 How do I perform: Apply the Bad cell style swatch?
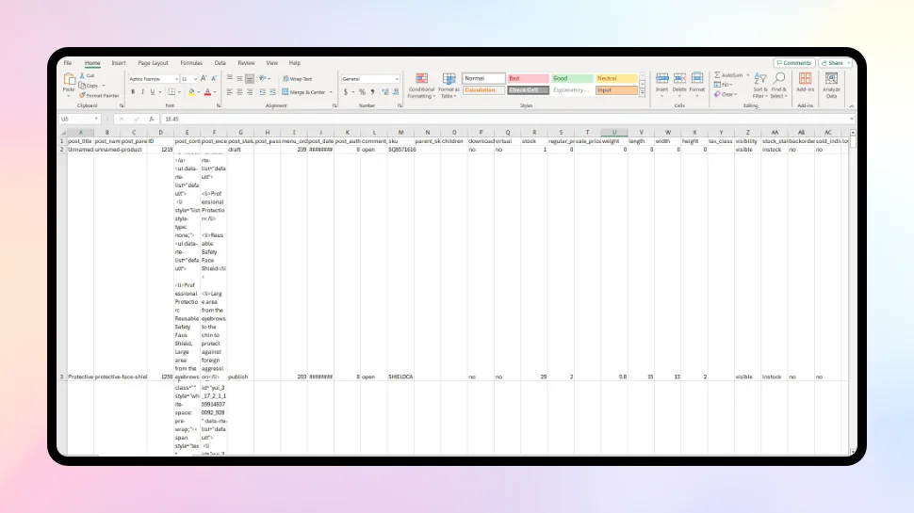tap(526, 78)
